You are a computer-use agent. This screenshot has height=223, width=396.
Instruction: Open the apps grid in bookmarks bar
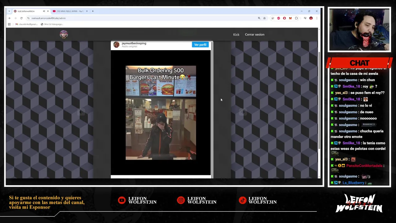(x=9, y=24)
